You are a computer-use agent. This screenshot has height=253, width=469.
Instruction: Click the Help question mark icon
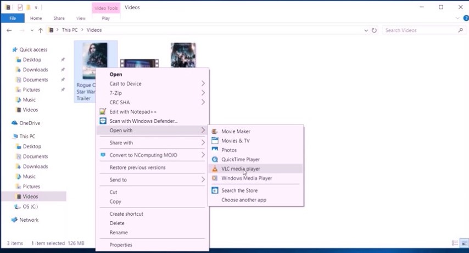(466, 18)
